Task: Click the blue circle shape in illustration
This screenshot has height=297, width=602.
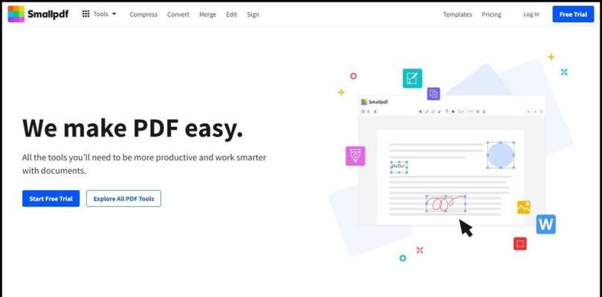Action: click(x=501, y=155)
